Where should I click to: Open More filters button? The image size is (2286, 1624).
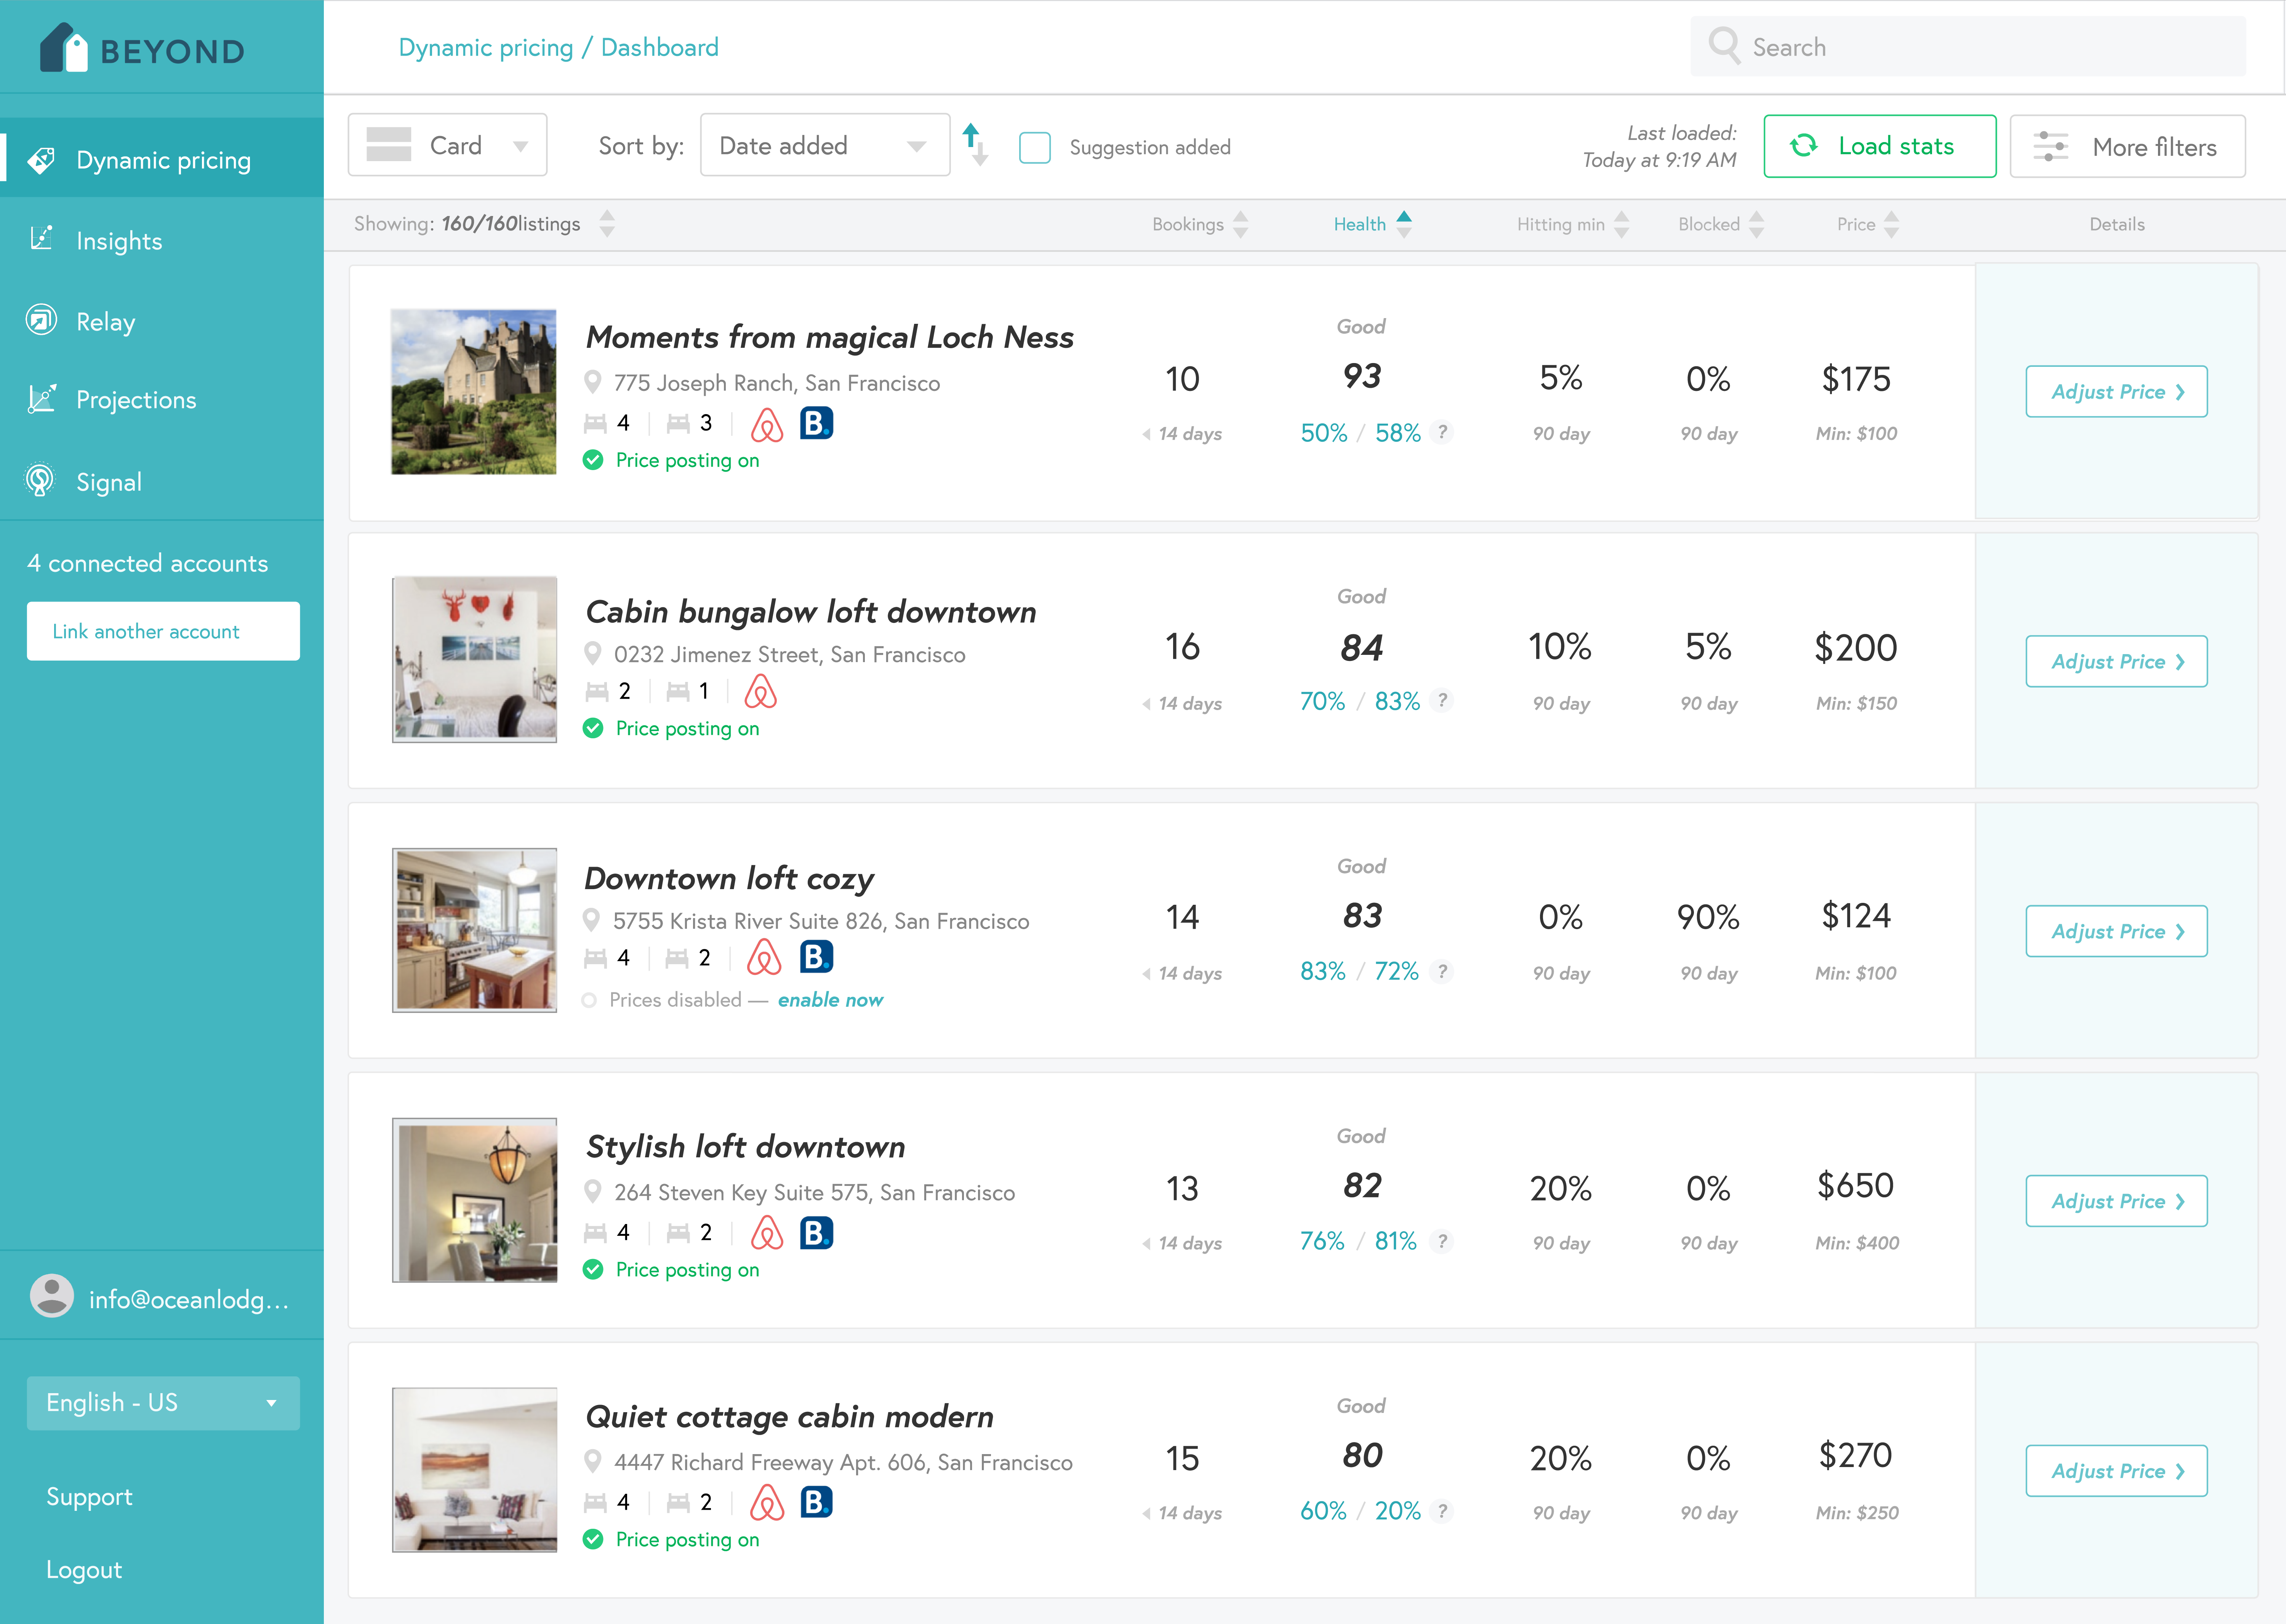(x=2128, y=146)
